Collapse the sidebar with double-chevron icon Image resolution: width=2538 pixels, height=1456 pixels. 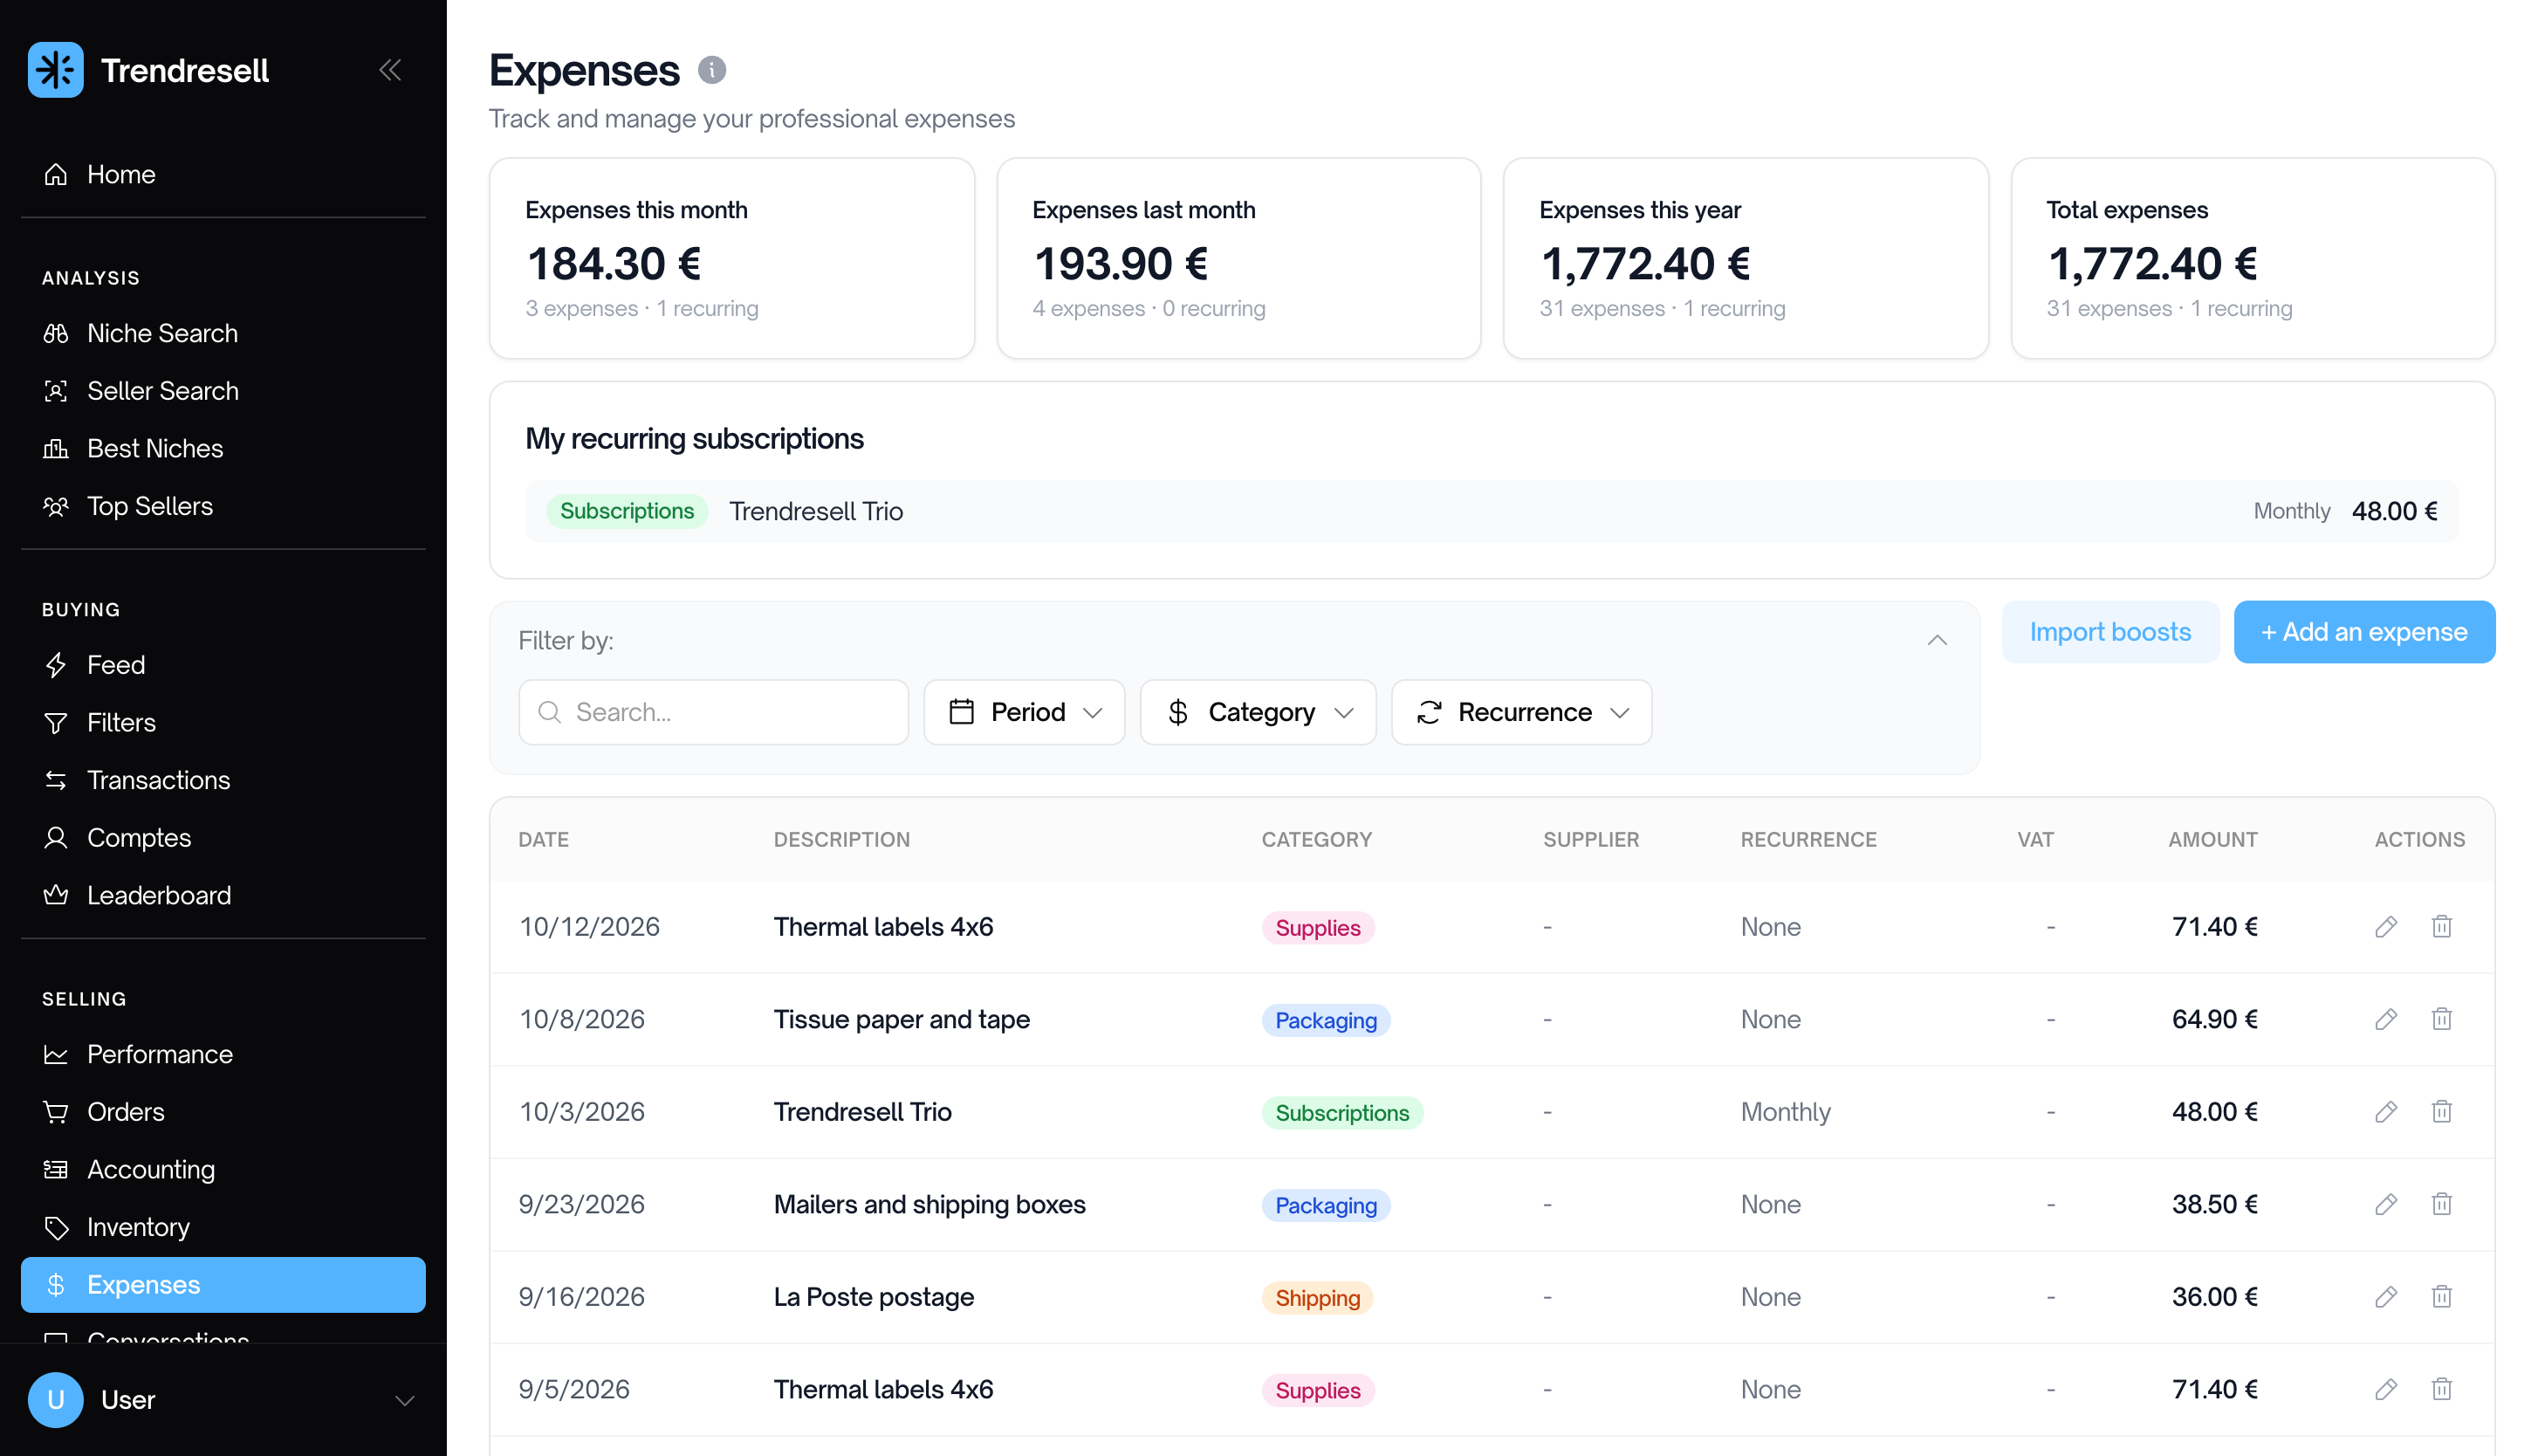coord(390,70)
